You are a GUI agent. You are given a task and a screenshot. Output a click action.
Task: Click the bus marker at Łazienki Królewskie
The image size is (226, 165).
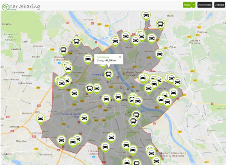tap(136, 115)
